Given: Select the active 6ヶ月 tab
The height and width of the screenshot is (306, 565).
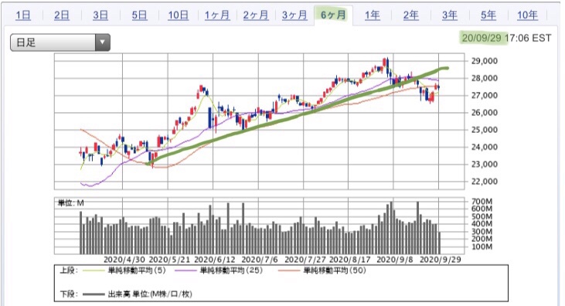Looking at the screenshot, I should point(333,15).
